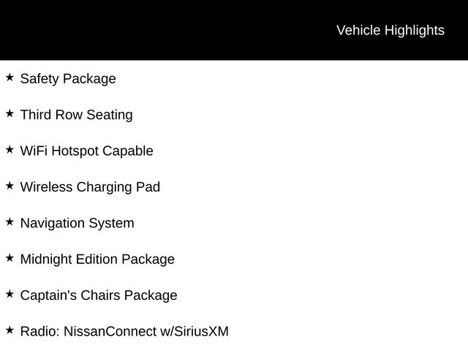
Task: Select the star next to the Radio line
Action: click(x=9, y=330)
